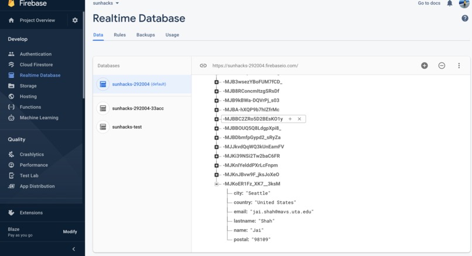Click the Functions brackets icon
This screenshot has height=256, width=472.
(x=11, y=107)
